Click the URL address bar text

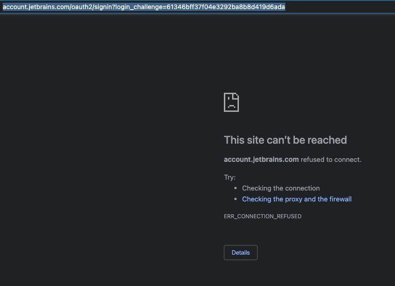click(x=144, y=7)
